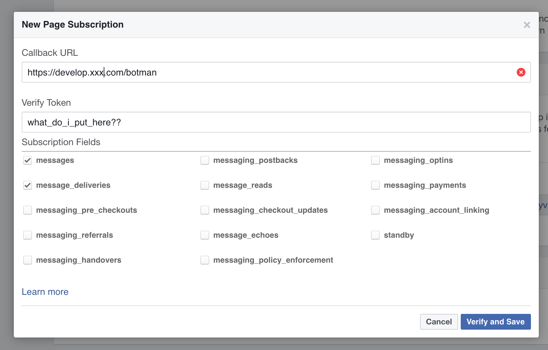548x350 pixels.
Task: Clear the Callback URL using the red X icon
Action: point(521,72)
